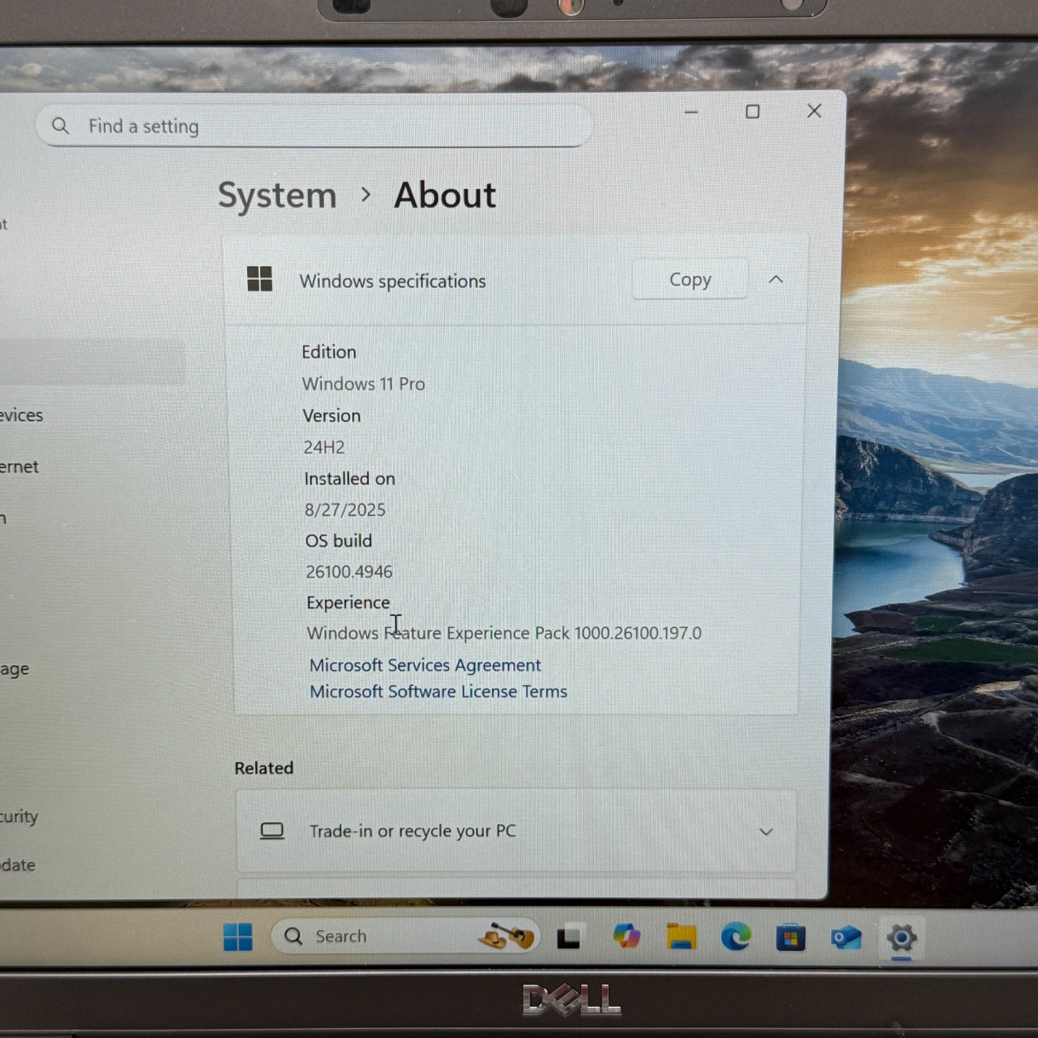Click the magnifier icon in Find a setting
Screen dimensions: 1038x1038
(x=61, y=126)
